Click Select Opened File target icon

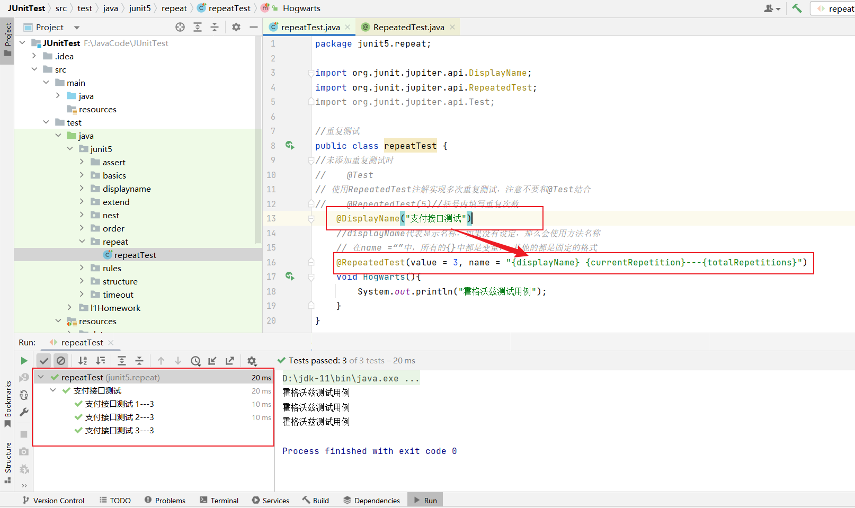(180, 27)
